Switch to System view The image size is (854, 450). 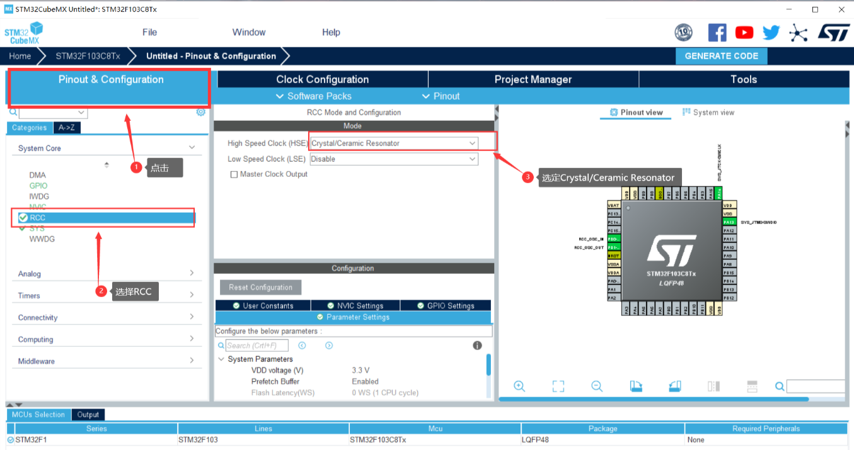pos(708,113)
